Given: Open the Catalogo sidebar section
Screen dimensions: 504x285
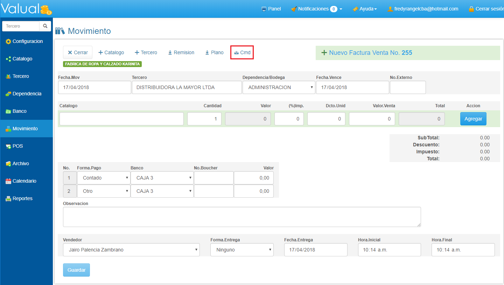Looking at the screenshot, I should [x=22, y=59].
